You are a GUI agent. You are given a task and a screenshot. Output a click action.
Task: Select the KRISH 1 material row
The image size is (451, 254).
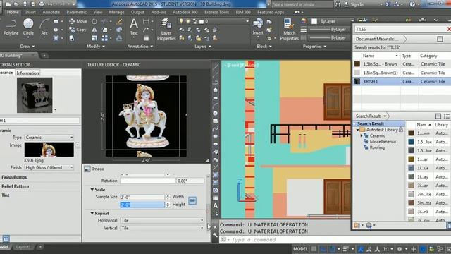[402, 82]
